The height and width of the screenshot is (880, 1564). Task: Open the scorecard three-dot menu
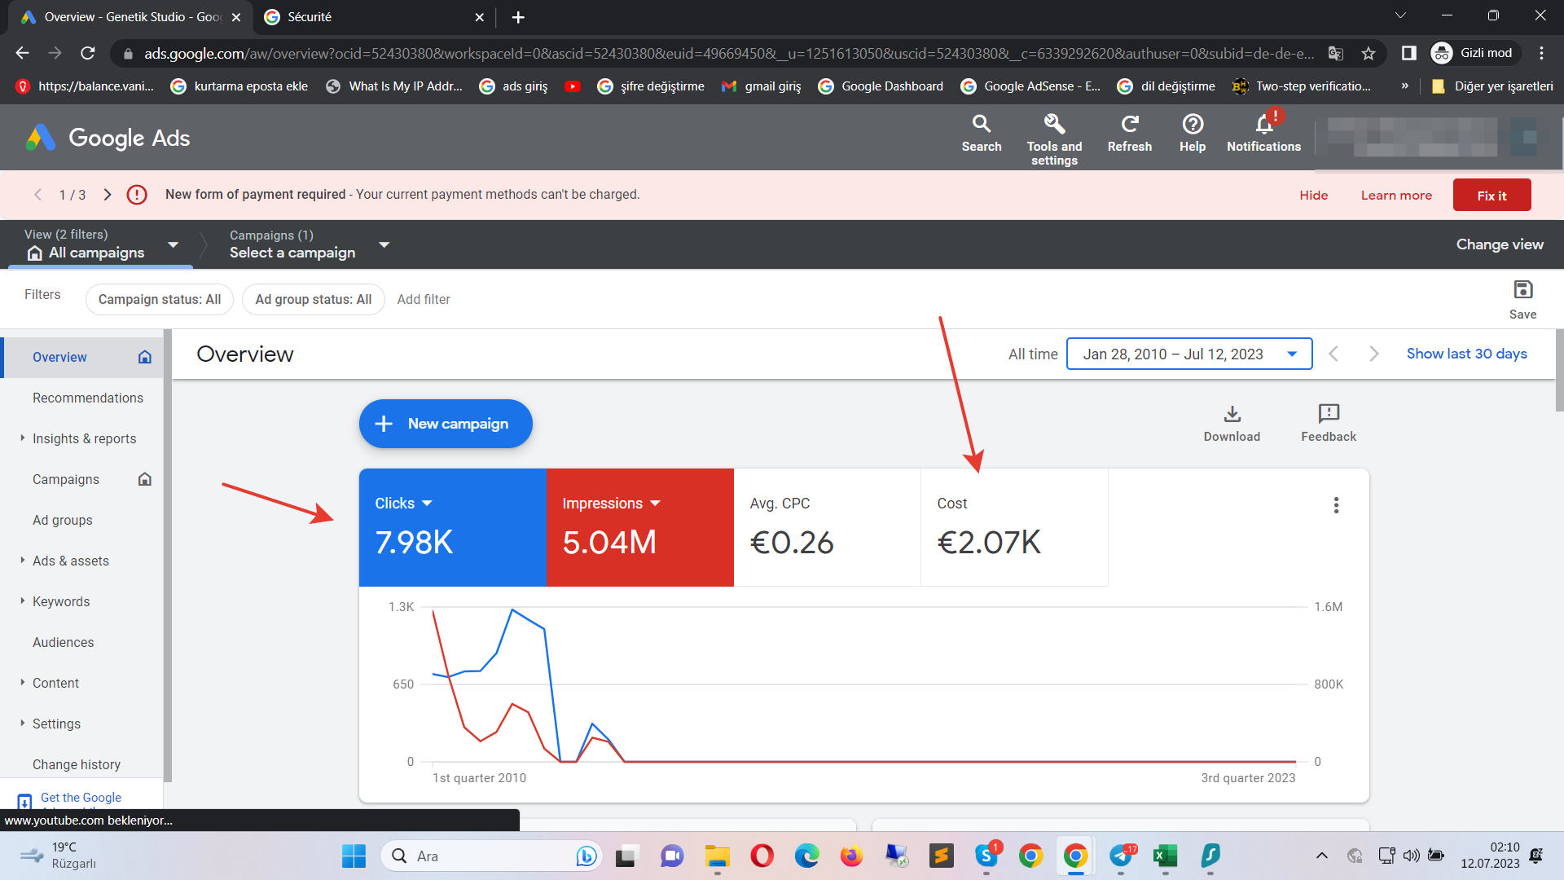[1336, 505]
